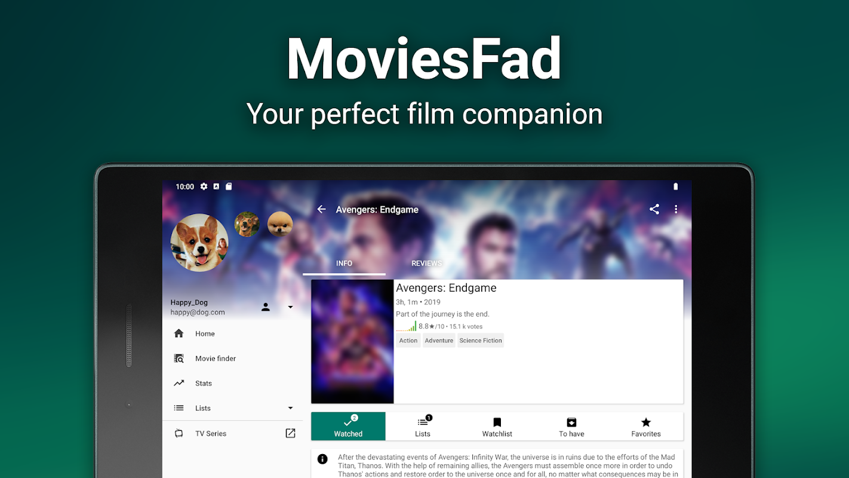This screenshot has width=849, height=478.
Task: Toggle the Watched status button
Action: 348,427
